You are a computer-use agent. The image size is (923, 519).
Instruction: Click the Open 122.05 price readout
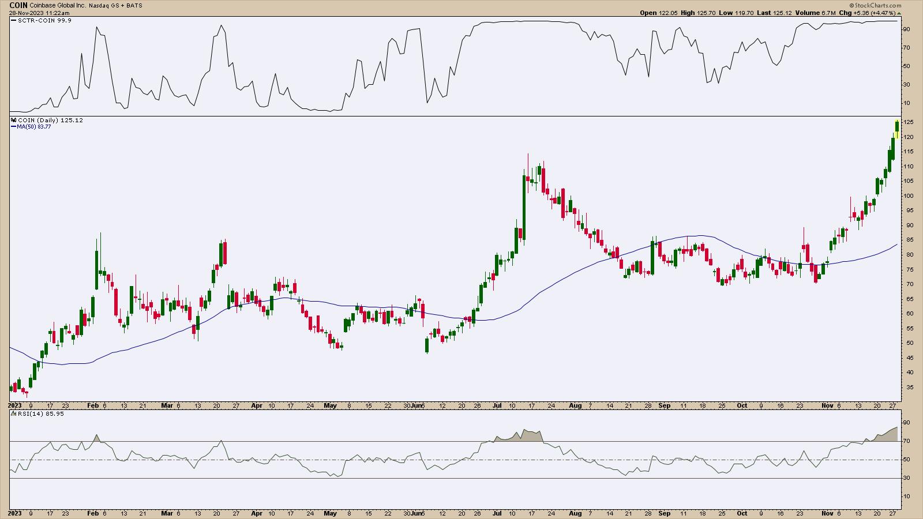point(656,13)
